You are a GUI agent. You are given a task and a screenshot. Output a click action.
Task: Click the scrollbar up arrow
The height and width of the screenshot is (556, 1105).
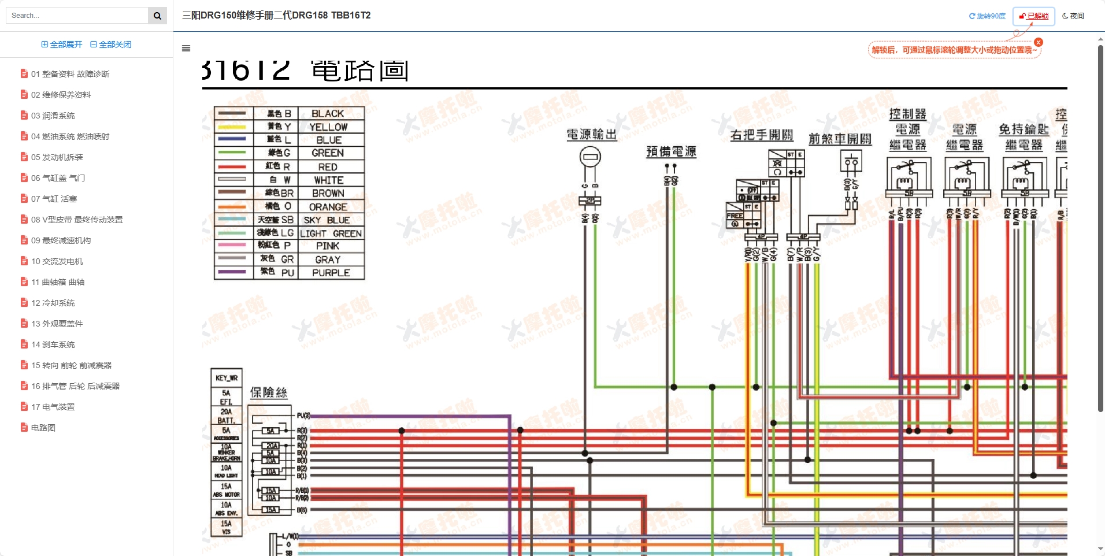1101,39
